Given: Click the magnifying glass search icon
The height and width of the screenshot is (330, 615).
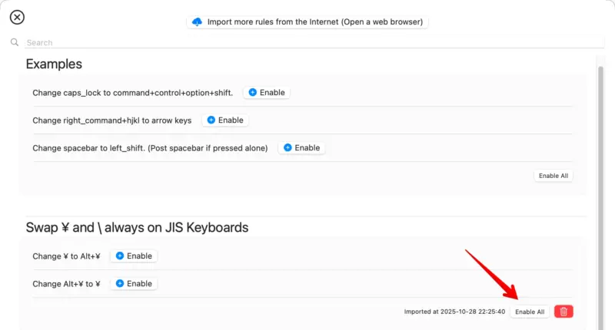Looking at the screenshot, I should (x=15, y=43).
